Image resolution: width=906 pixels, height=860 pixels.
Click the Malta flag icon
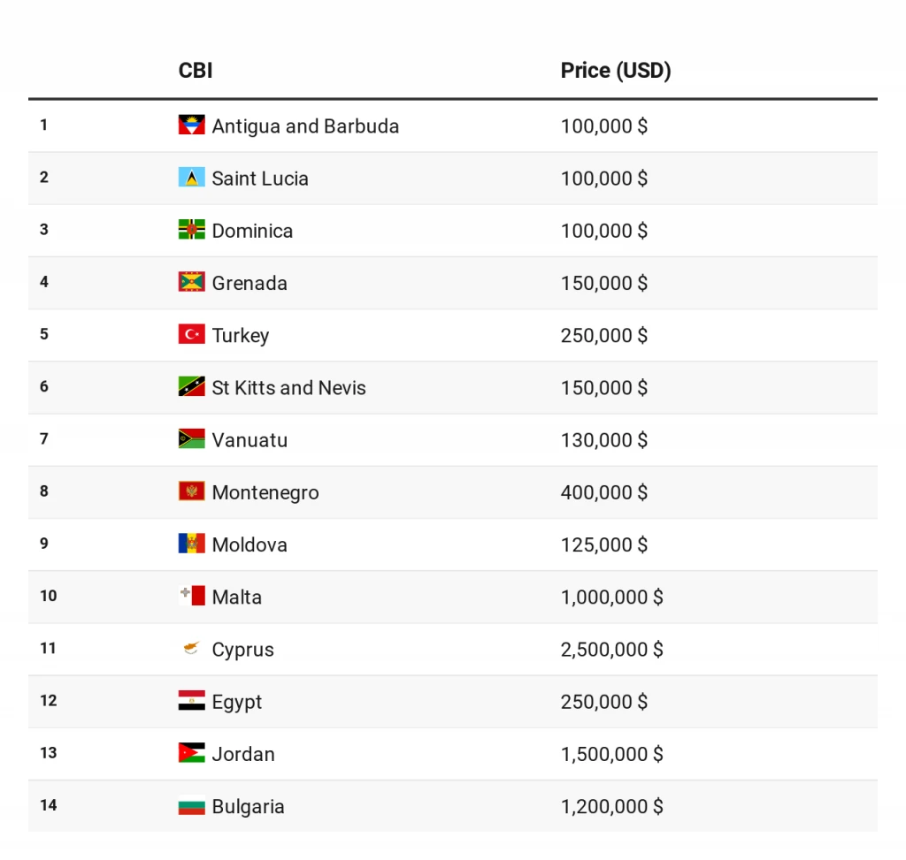[191, 596]
